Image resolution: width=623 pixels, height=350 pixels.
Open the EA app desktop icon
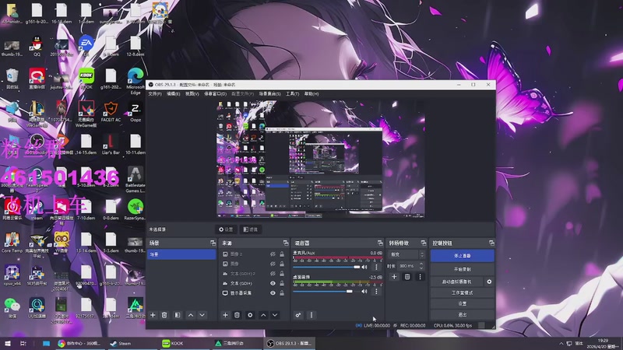[86, 46]
